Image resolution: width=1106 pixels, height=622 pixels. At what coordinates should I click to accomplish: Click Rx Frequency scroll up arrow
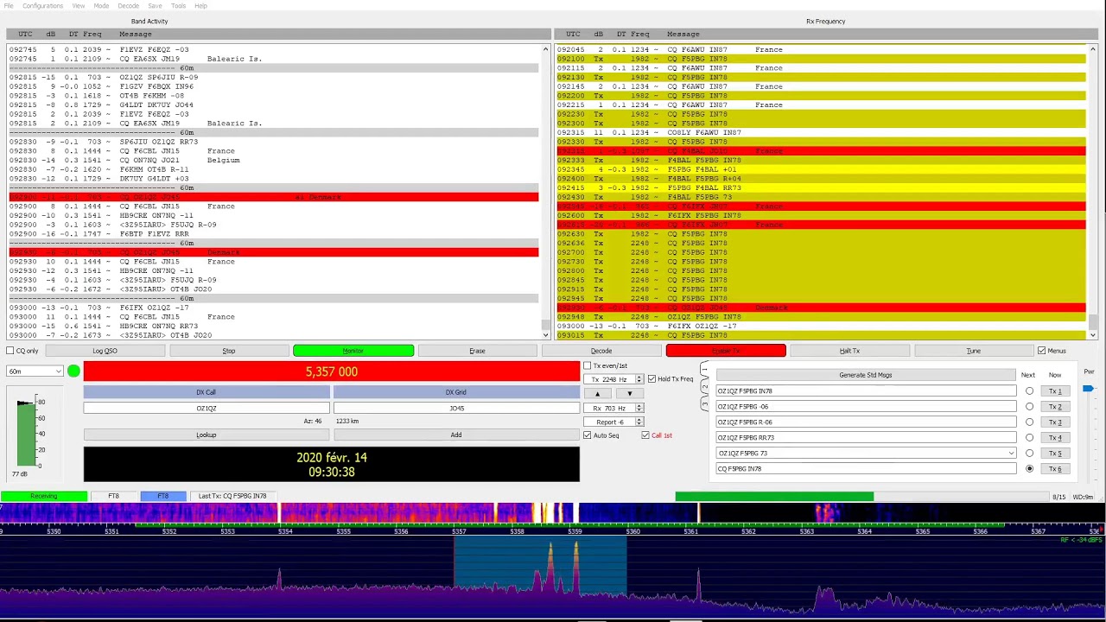pos(1093,49)
